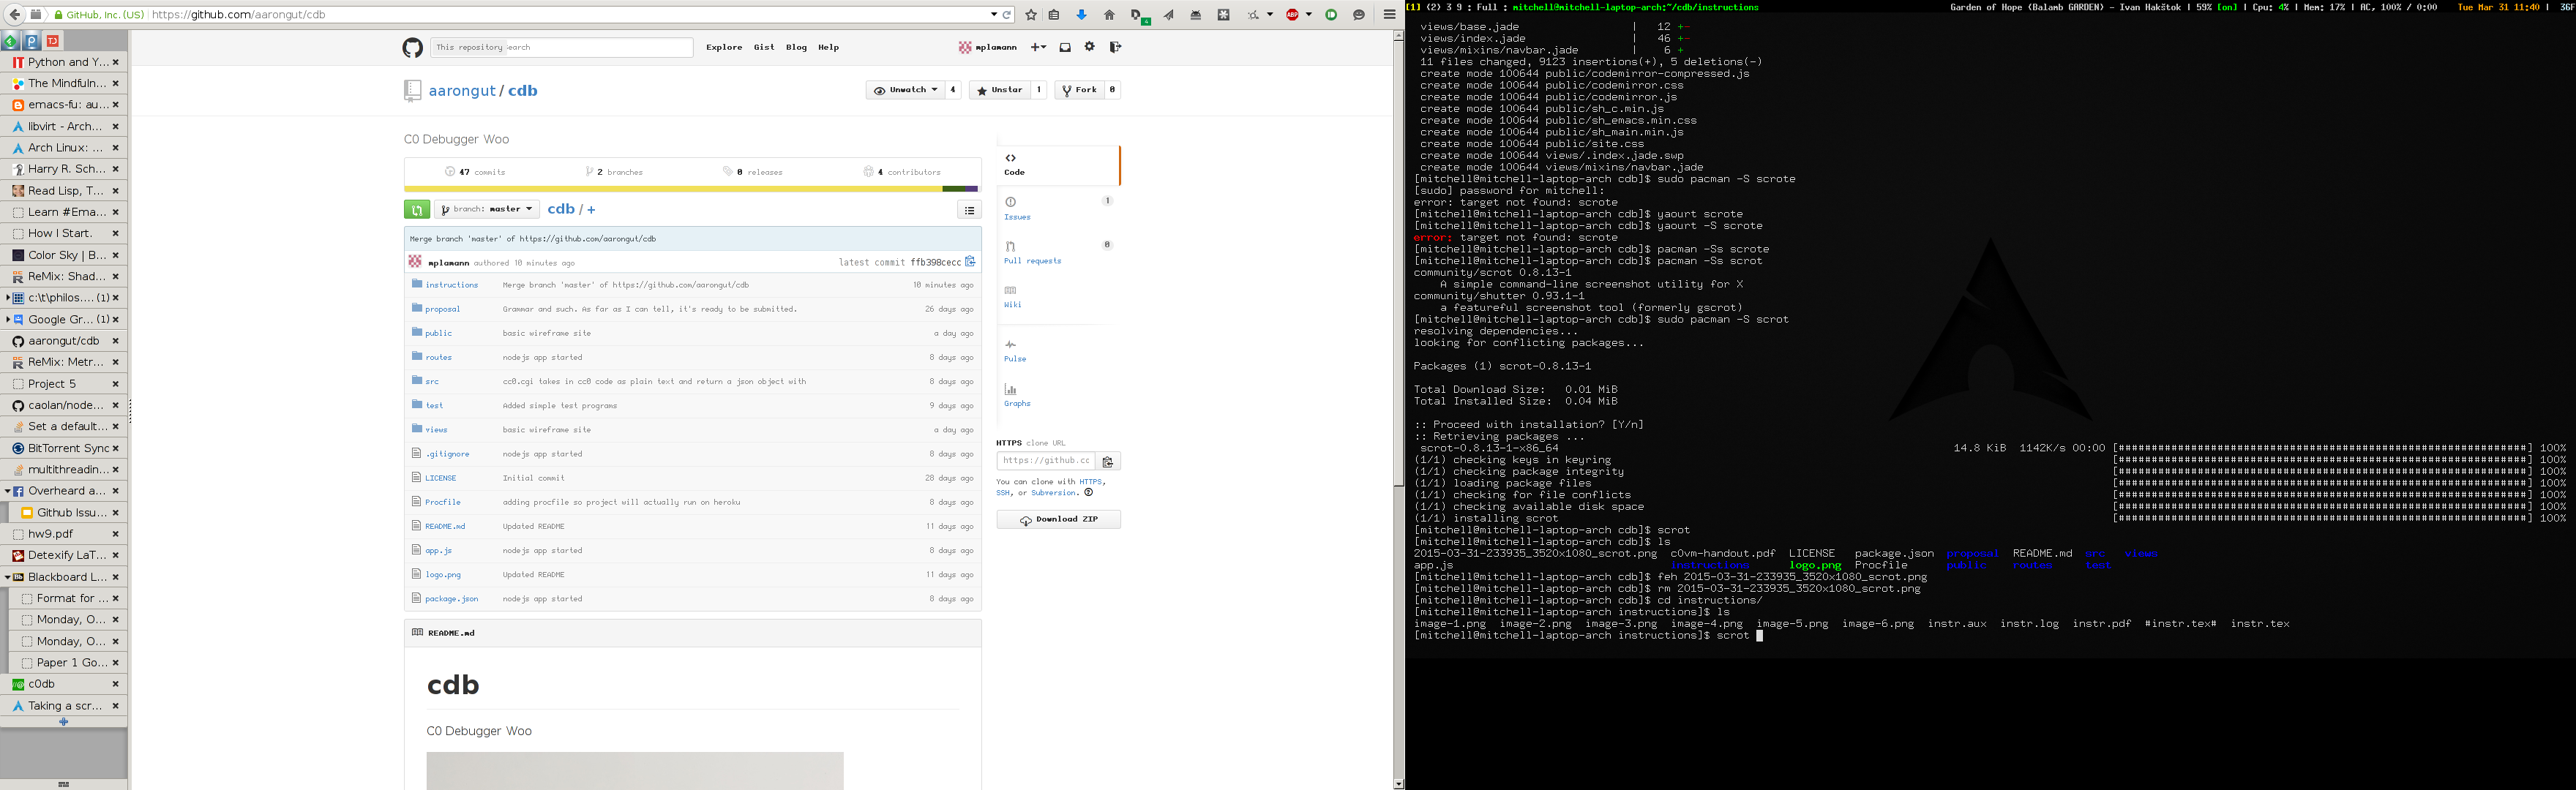Click Firefox downloads arrow icon
Image resolution: width=2576 pixels, height=790 pixels.
click(x=1081, y=15)
